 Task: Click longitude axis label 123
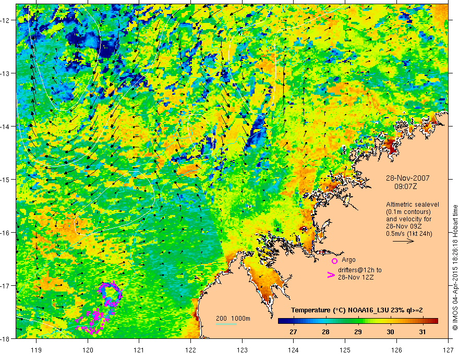click(242, 350)
